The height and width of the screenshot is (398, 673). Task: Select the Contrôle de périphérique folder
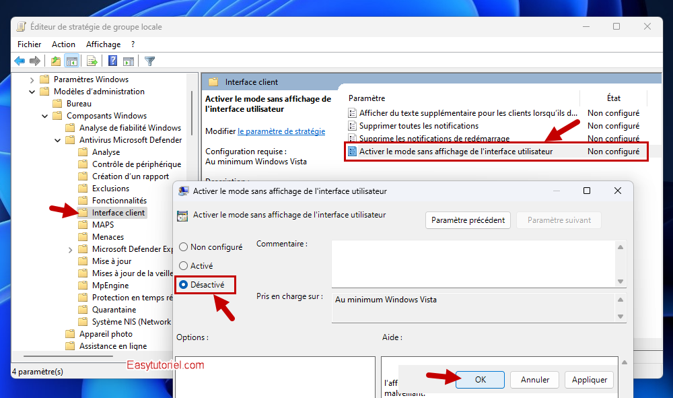pos(137,164)
